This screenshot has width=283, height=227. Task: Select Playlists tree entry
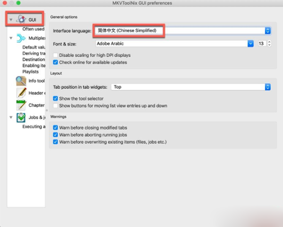point(31,71)
